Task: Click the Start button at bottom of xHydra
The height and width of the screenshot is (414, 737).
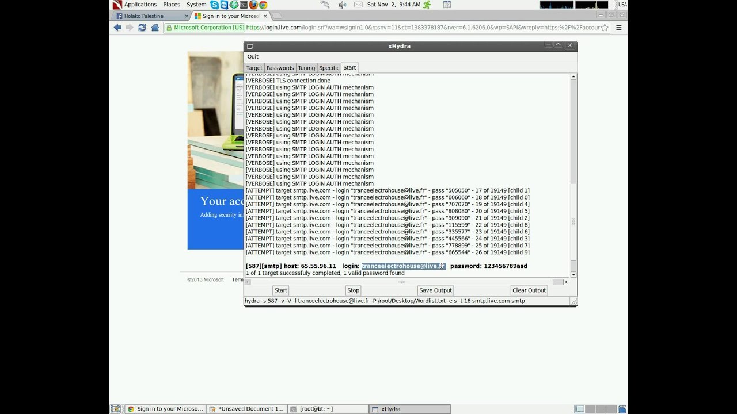Action: point(280,290)
